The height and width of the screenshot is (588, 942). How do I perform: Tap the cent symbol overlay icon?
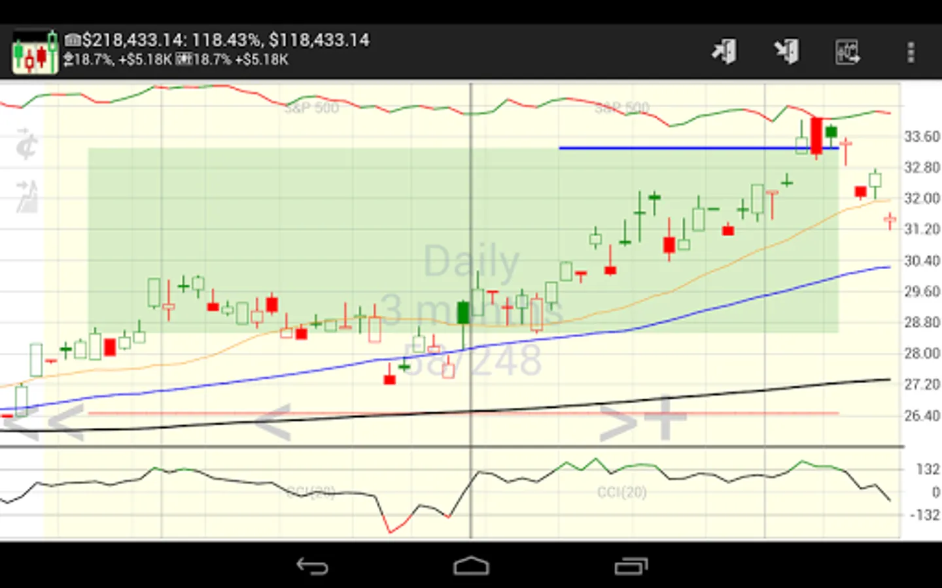tap(27, 144)
